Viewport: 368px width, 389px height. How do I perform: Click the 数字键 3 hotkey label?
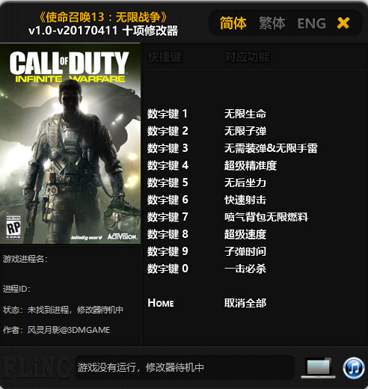click(x=168, y=148)
